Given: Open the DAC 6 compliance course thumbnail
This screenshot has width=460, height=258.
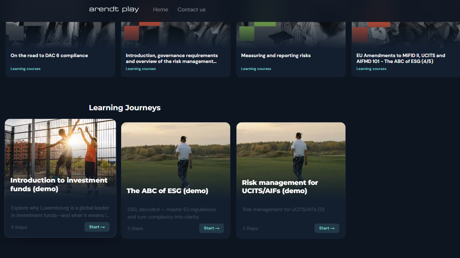Looking at the screenshot, I should pos(60,34).
